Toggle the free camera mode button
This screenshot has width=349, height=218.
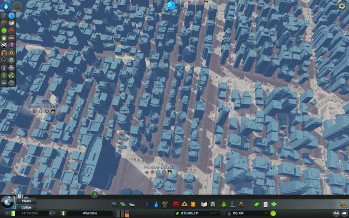click(x=345, y=213)
